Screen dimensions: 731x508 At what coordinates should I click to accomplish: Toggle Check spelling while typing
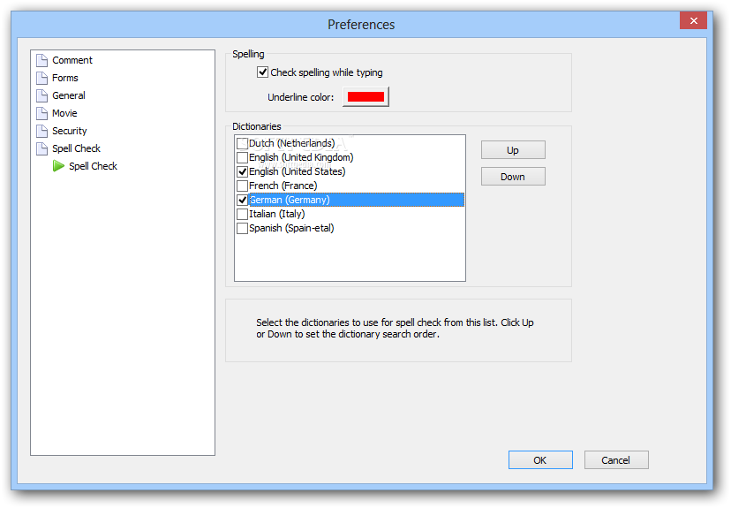(262, 72)
